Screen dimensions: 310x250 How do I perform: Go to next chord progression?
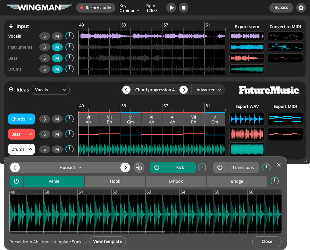point(184,90)
